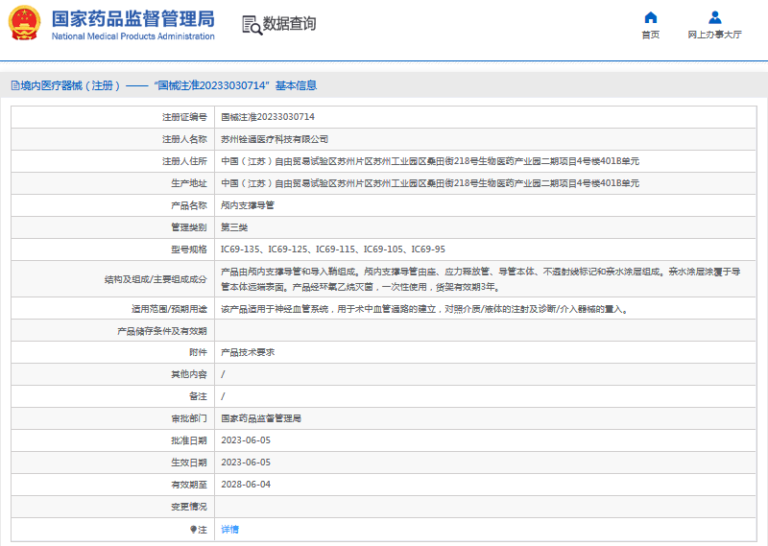Image resolution: width=768 pixels, height=546 pixels.
Task: Open the 详情 details link
Action: (229, 530)
